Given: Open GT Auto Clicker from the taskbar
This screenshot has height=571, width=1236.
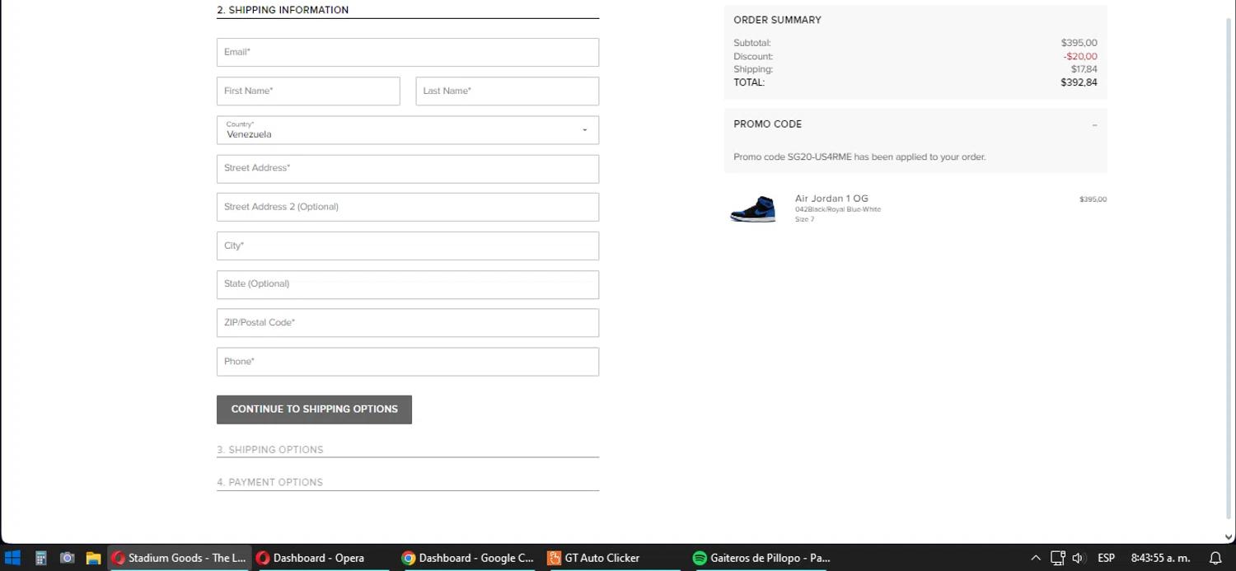Looking at the screenshot, I should [614, 558].
